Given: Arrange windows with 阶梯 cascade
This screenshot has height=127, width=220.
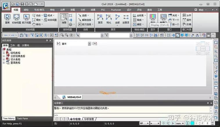Looking at the screenshot, I should pyautogui.click(x=187, y=24).
